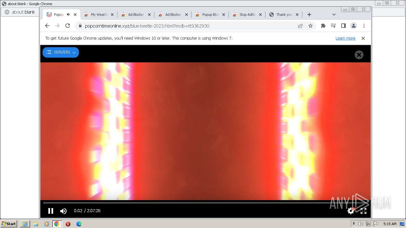Close the Stop AdBlock tab
This screenshot has width=406, height=228.
point(261,15)
